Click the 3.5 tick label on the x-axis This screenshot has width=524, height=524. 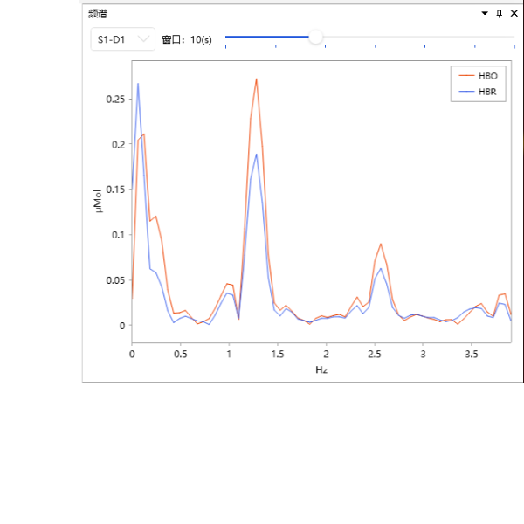(471, 355)
